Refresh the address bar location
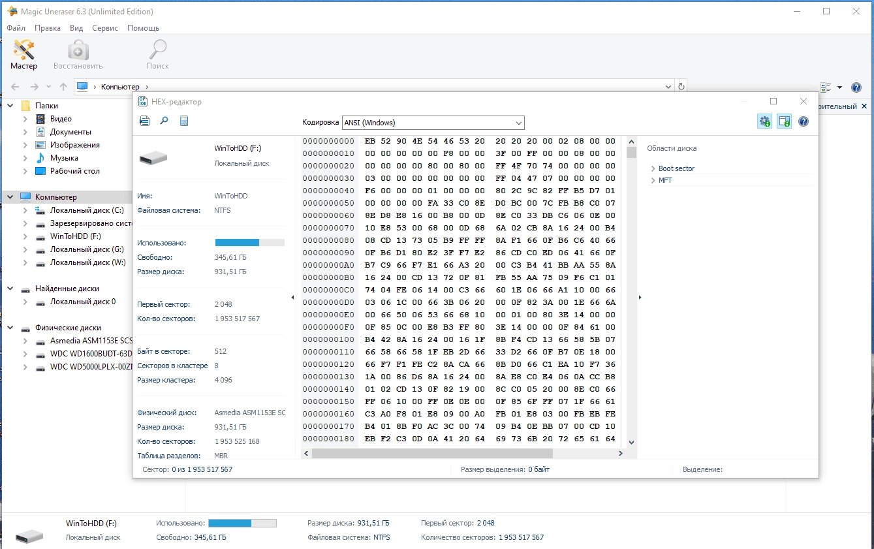Image resolution: width=874 pixels, height=549 pixels. [681, 87]
